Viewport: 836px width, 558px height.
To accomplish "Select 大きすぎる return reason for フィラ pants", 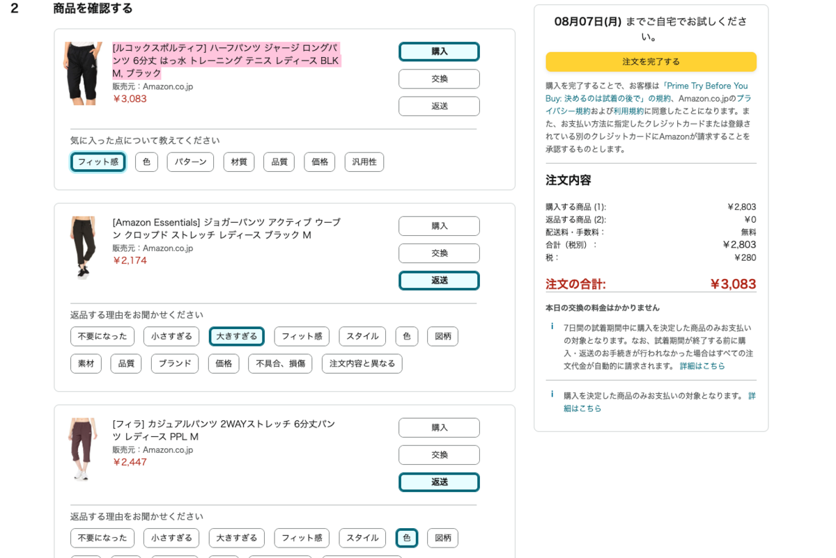I will (237, 539).
